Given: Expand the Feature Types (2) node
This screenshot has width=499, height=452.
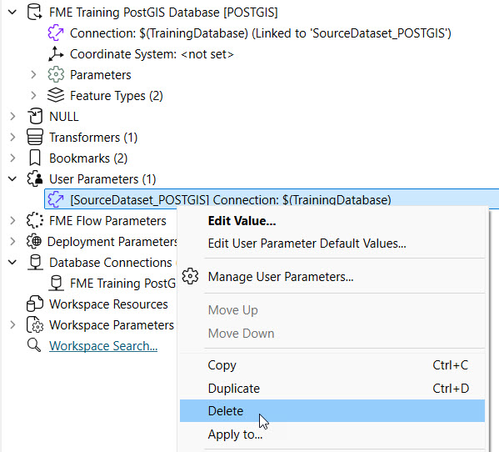Looking at the screenshot, I should coord(33,95).
